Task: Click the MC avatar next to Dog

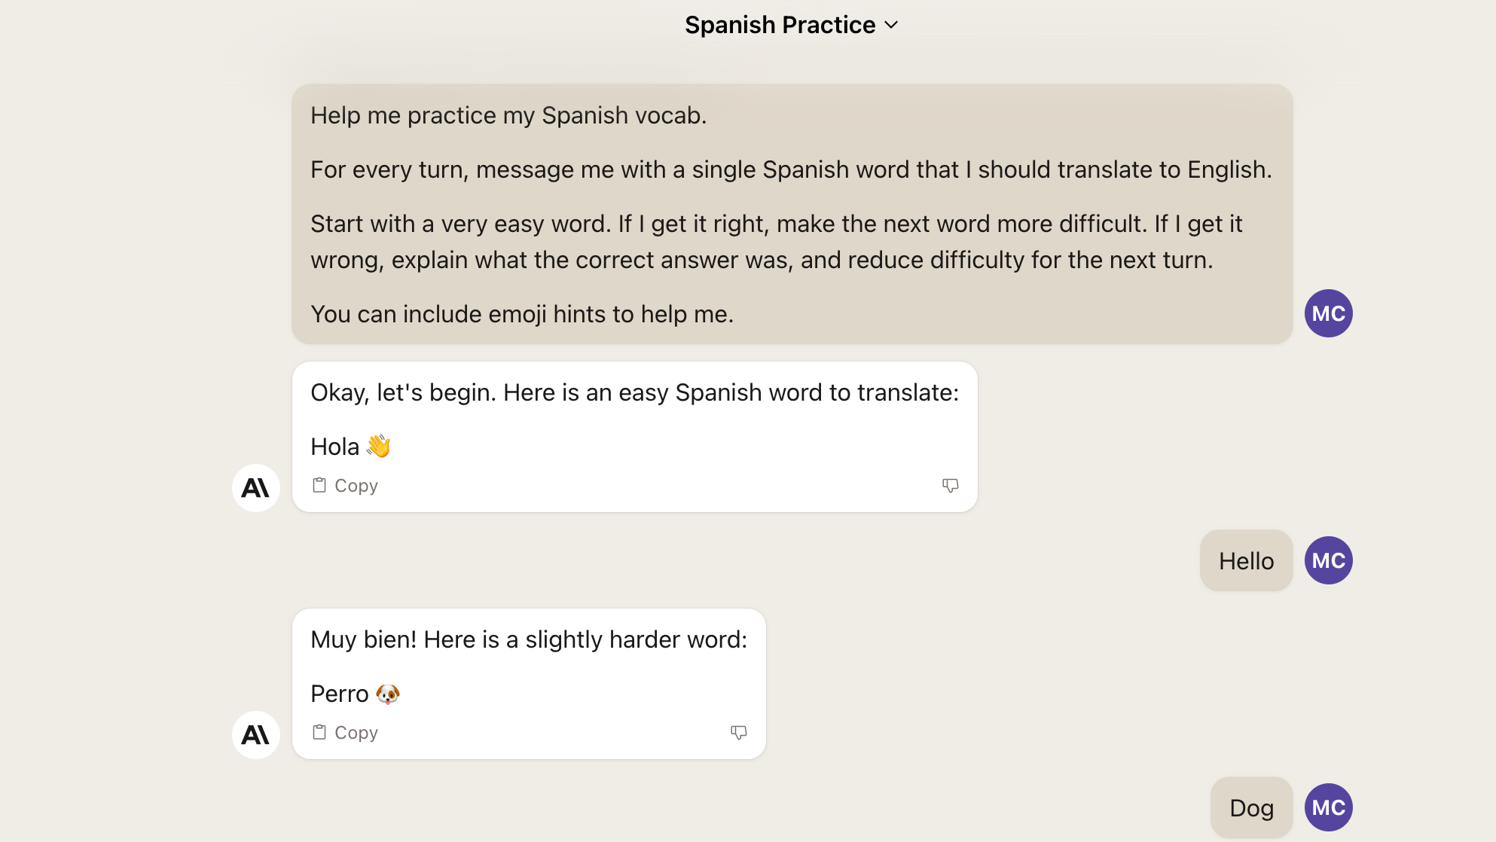Action: [x=1328, y=807]
